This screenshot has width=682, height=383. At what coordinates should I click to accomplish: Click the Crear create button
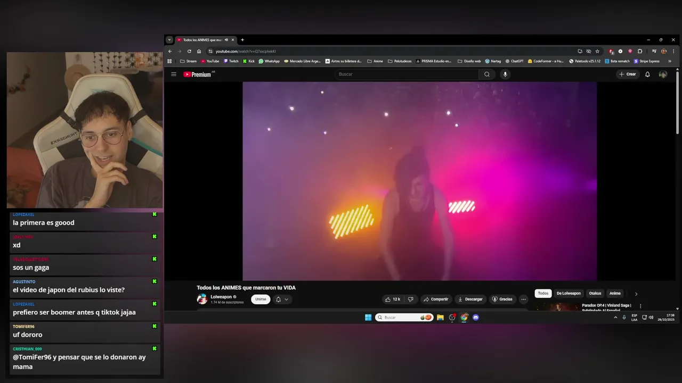(628, 74)
